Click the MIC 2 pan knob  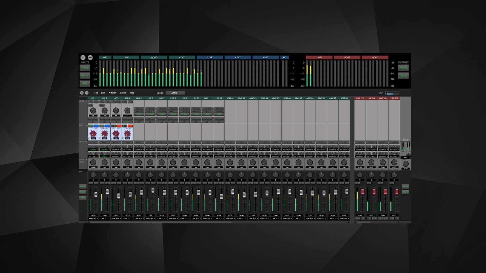point(105,175)
